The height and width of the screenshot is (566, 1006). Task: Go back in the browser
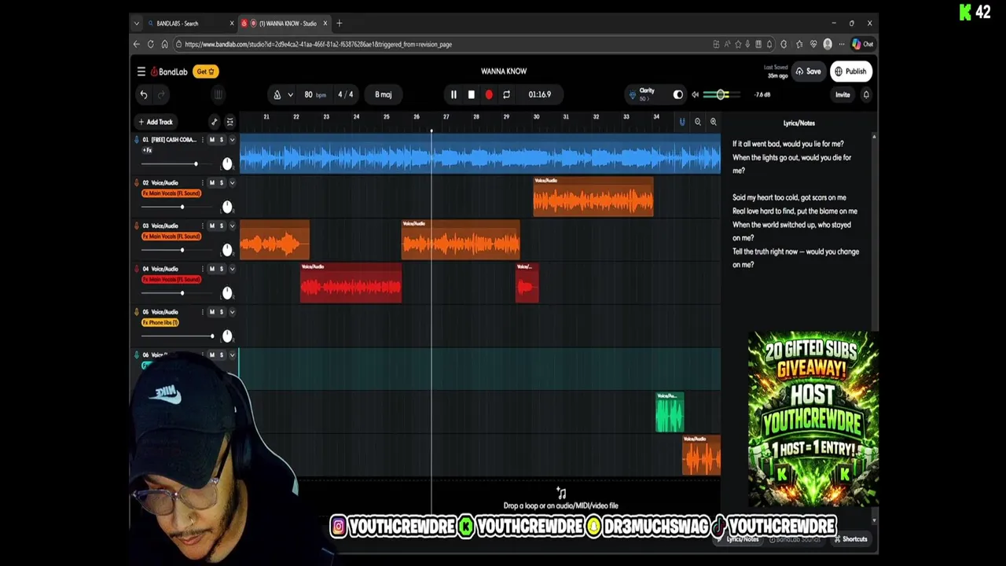tap(137, 44)
